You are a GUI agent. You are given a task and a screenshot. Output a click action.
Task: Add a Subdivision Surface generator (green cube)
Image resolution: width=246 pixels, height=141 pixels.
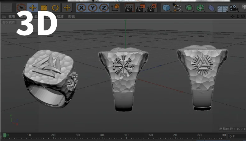[189, 8]
